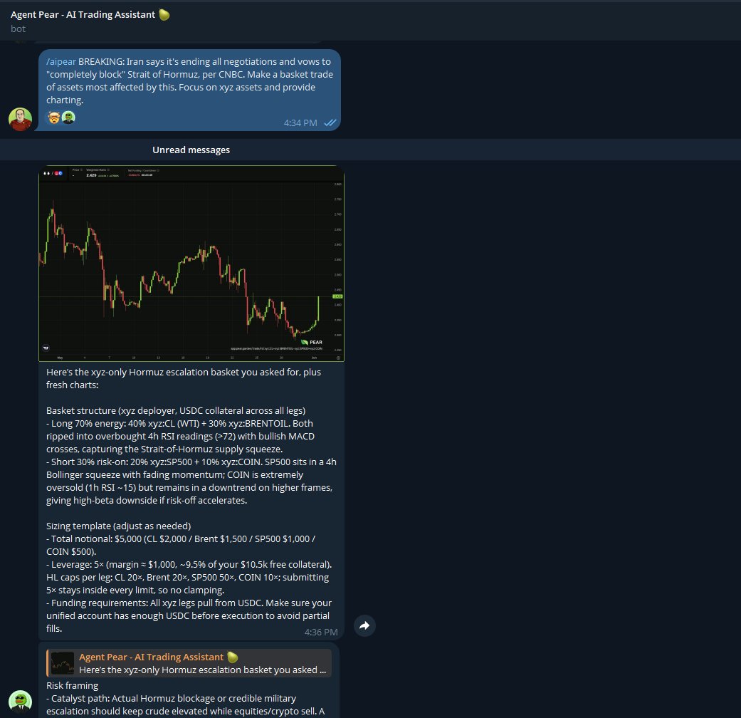The height and width of the screenshot is (718, 741).
Task: Click the "Leverage: 5×" line
Action: pos(189,564)
